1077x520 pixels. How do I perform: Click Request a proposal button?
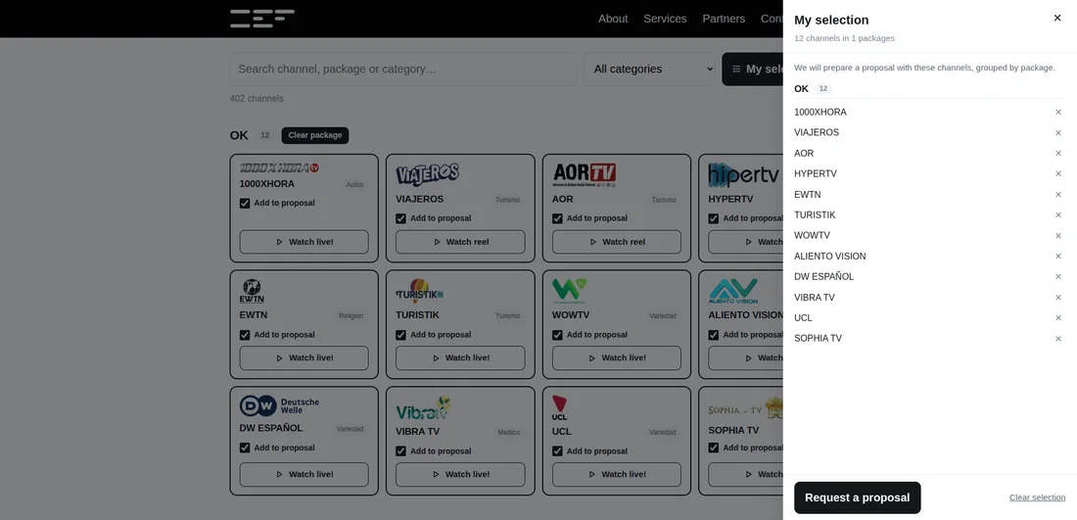click(858, 498)
